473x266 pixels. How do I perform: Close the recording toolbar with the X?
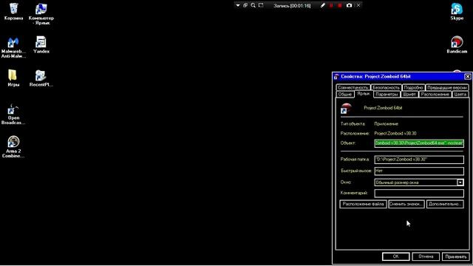pos(358,5)
